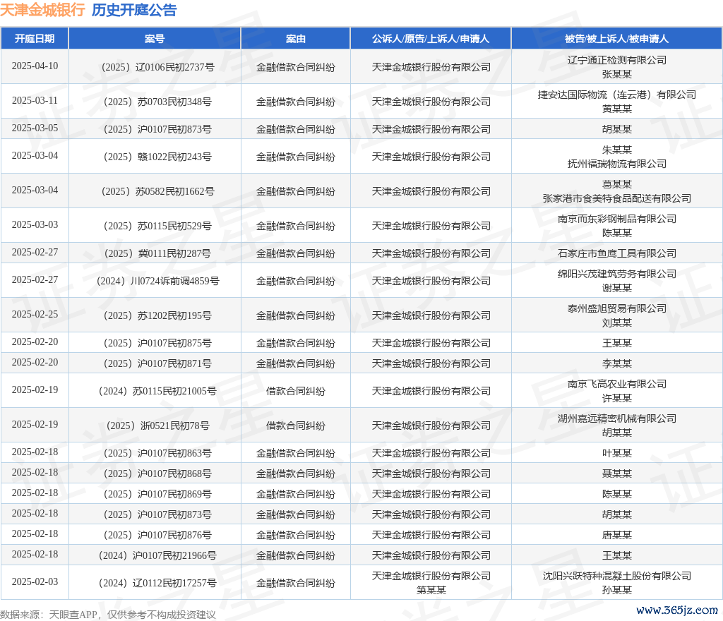
Task: Click defendant 叶某某
Action: point(617,453)
